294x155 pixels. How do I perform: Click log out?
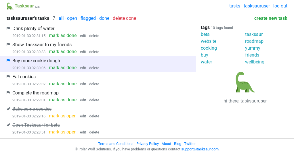click(x=280, y=6)
